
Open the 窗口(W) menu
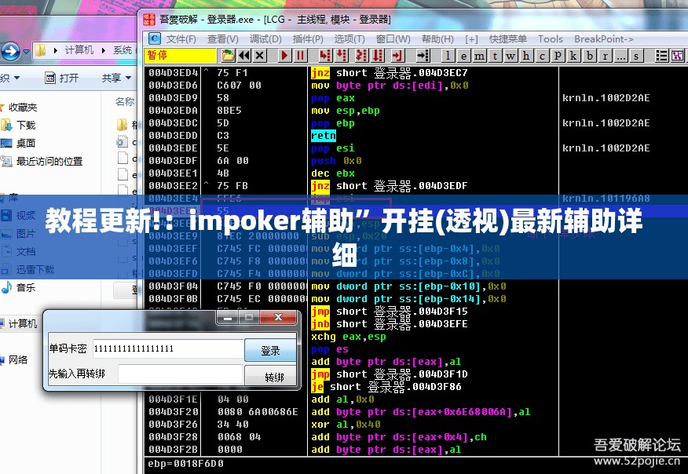tap(393, 39)
